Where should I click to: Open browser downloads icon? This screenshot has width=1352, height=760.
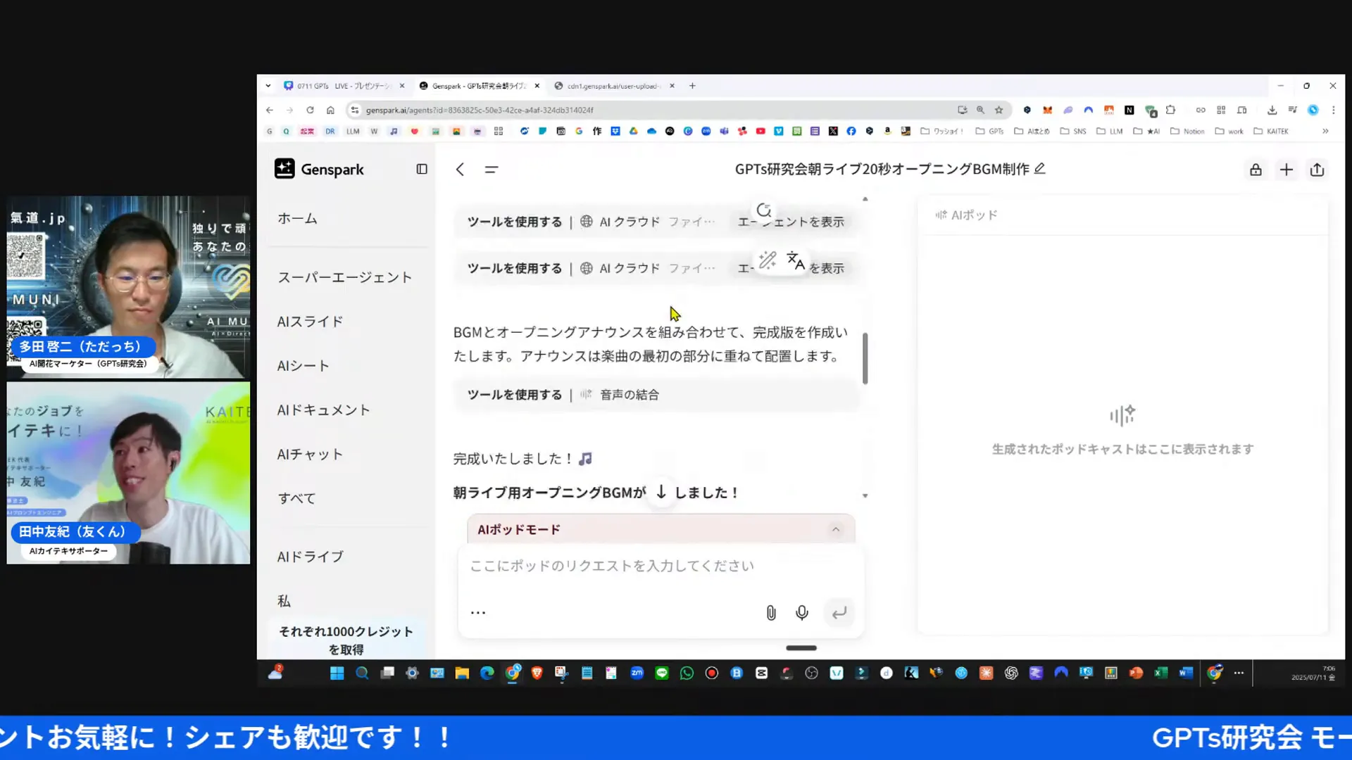click(1272, 110)
